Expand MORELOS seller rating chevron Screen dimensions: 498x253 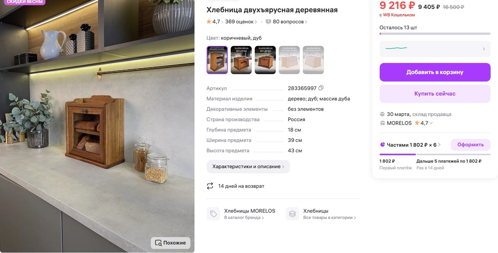point(431,123)
